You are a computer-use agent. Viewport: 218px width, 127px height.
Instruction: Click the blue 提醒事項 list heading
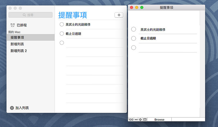[72, 15]
